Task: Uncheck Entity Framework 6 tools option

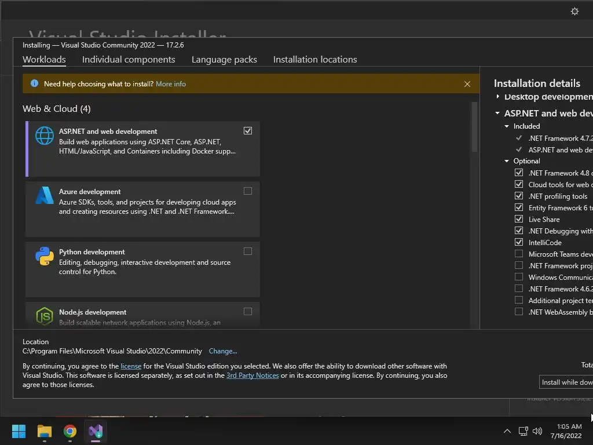Action: click(x=519, y=207)
